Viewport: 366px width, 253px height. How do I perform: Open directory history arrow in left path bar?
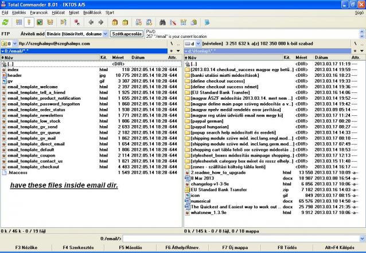pos(178,51)
